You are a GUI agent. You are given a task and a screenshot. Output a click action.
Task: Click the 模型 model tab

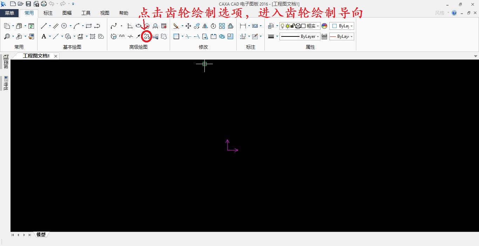(x=41, y=235)
